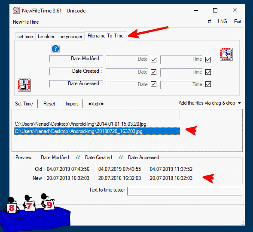Toggle the Date Accessed Time checkbox
This screenshot has height=232, width=253.
pos(208,84)
